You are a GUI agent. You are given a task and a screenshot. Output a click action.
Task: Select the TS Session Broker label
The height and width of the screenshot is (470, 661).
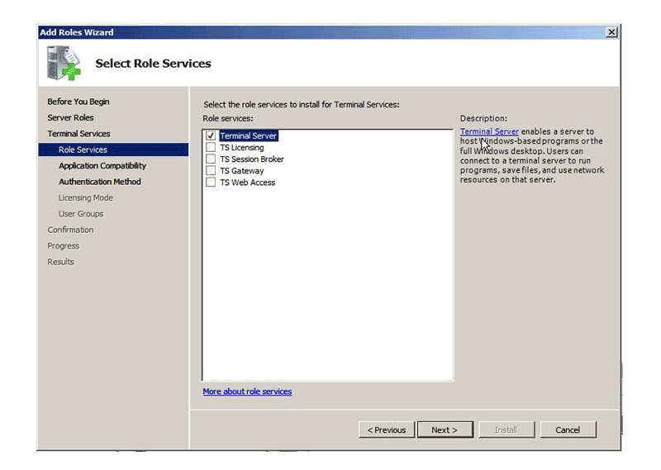tap(252, 159)
